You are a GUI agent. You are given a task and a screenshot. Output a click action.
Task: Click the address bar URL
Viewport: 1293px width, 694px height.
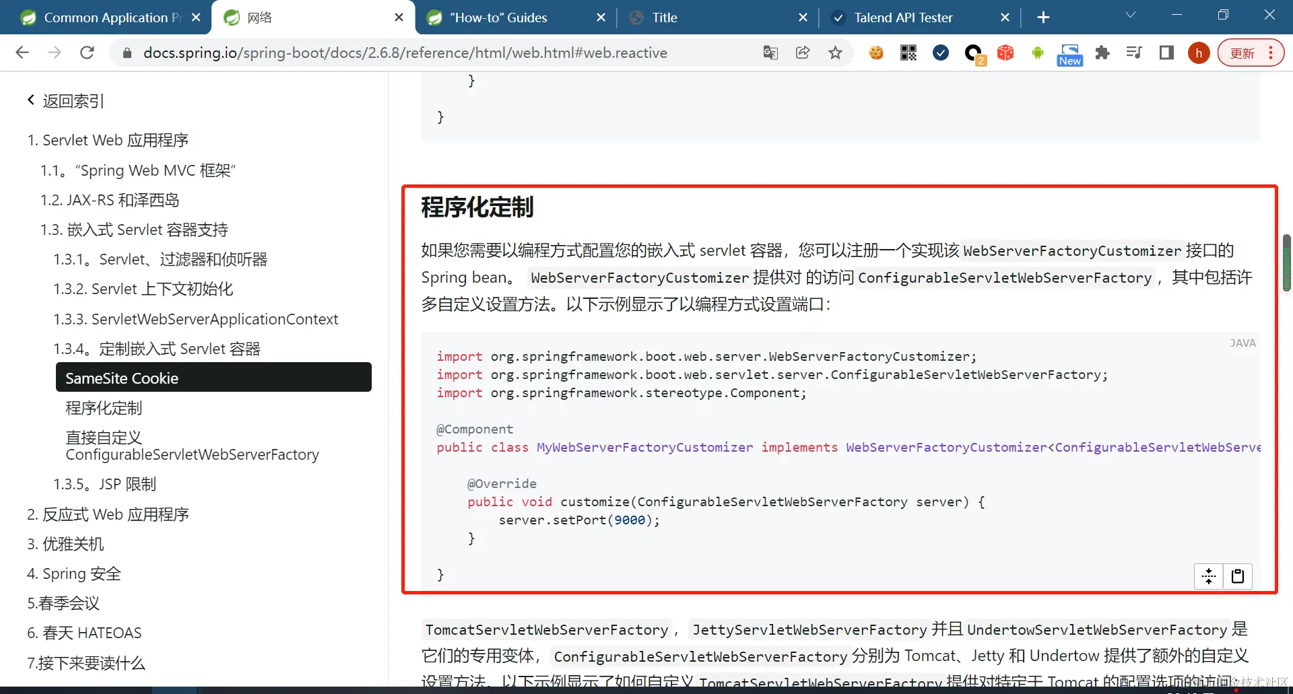405,53
